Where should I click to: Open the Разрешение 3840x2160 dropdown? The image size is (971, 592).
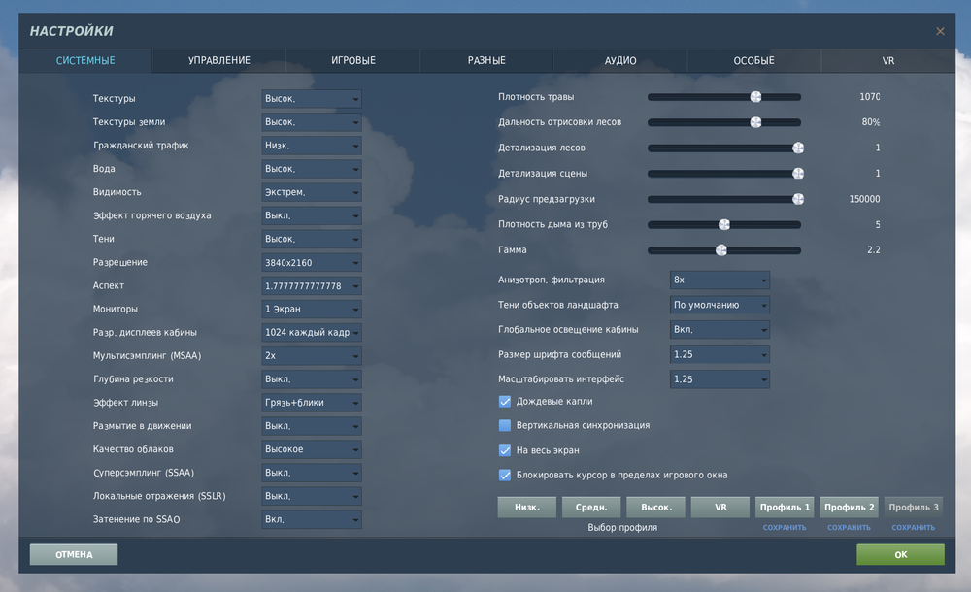312,263
